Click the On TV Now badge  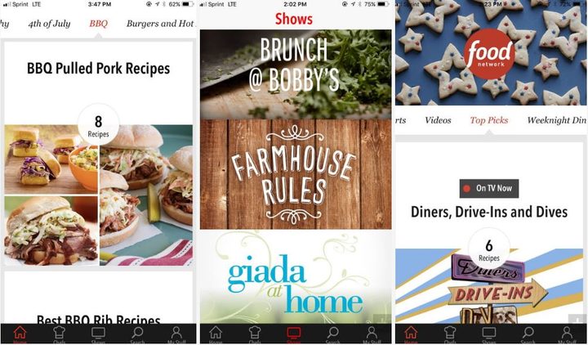tap(489, 189)
